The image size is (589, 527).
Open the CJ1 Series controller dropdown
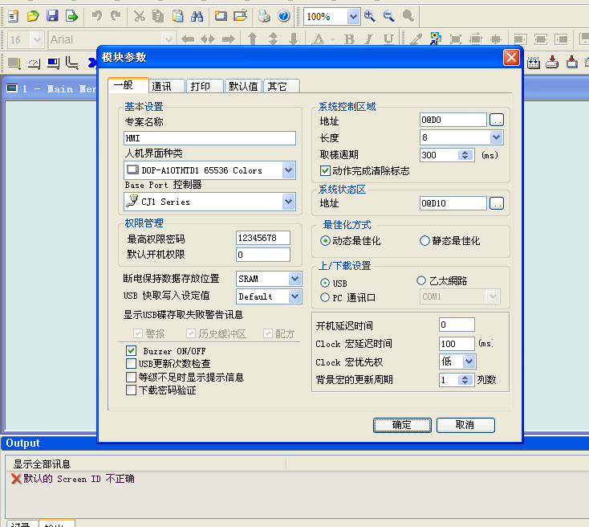tap(289, 202)
